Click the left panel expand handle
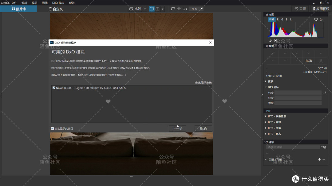 (1, 95)
